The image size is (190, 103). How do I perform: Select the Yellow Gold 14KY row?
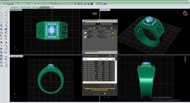click(x=99, y=65)
